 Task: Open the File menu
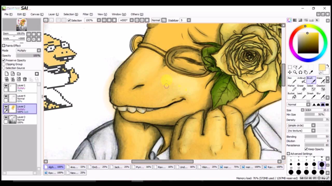coord(8,14)
